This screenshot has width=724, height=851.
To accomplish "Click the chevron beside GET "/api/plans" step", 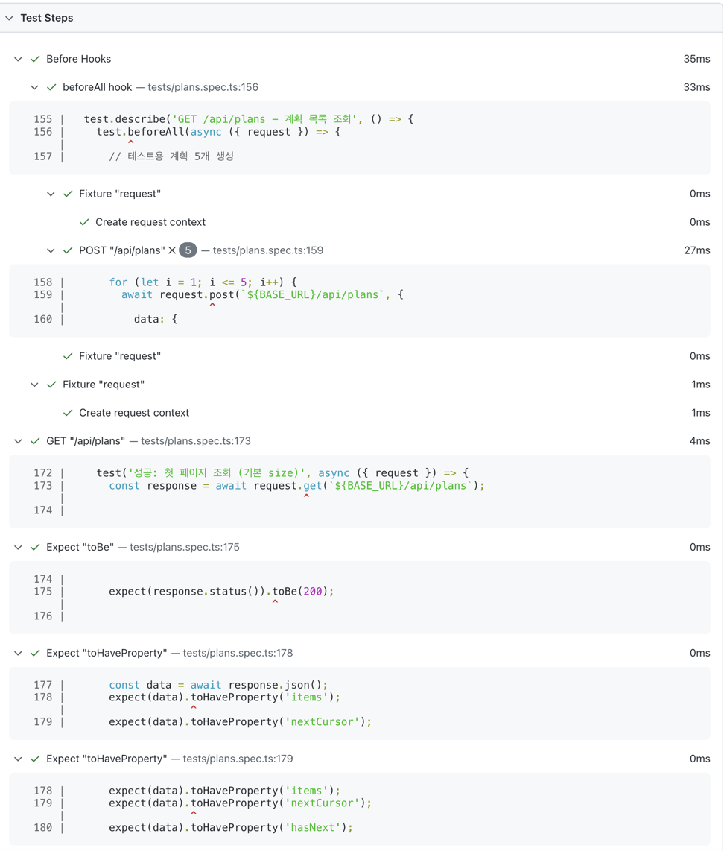I will coord(18,441).
